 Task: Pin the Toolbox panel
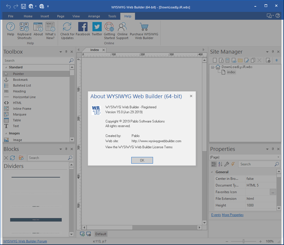coord(66,52)
